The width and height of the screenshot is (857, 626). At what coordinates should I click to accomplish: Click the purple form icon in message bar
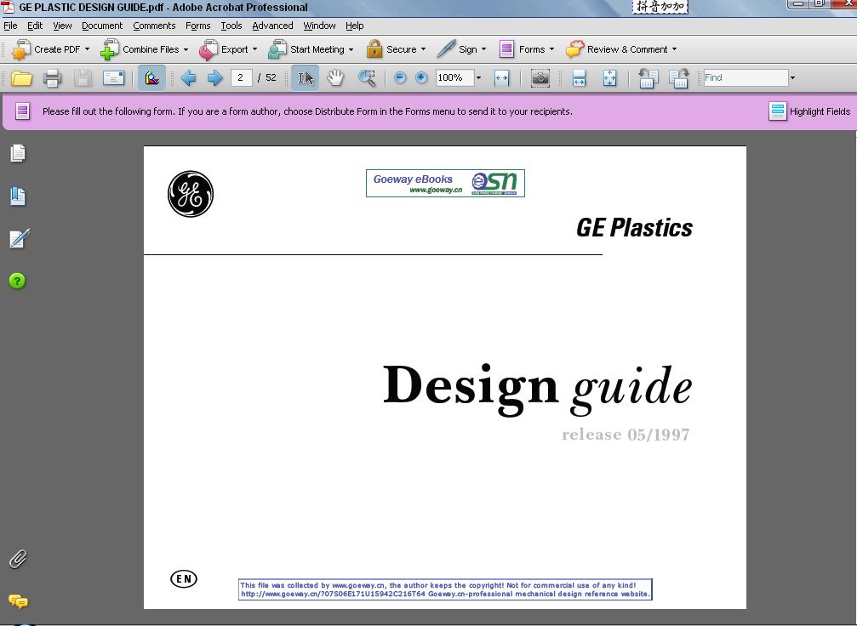point(22,111)
